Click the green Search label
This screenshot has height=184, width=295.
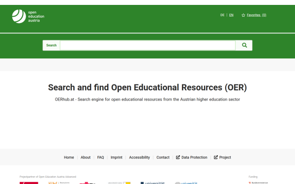51,45
